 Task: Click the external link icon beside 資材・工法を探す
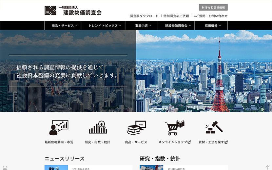pyautogui.click(x=226, y=142)
